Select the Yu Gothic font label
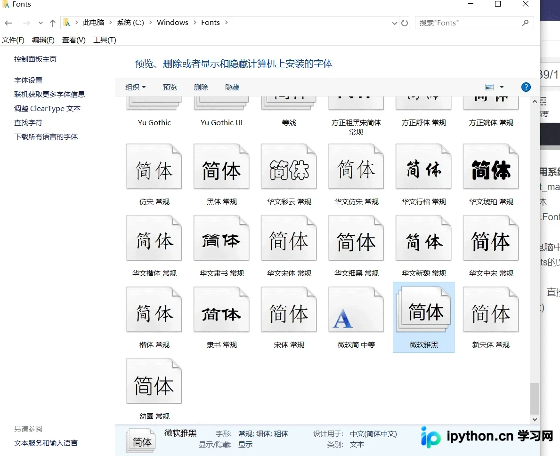Image resolution: width=560 pixels, height=456 pixels. tap(154, 123)
